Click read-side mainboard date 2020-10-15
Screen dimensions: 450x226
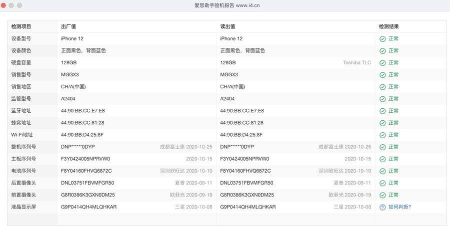point(358,159)
